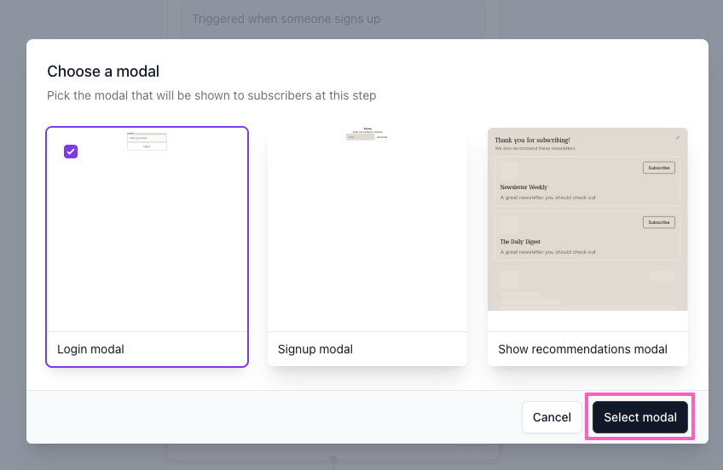Image resolution: width=723 pixels, height=470 pixels.
Task: Close the recommendations preview with the X icon
Action: point(677,138)
